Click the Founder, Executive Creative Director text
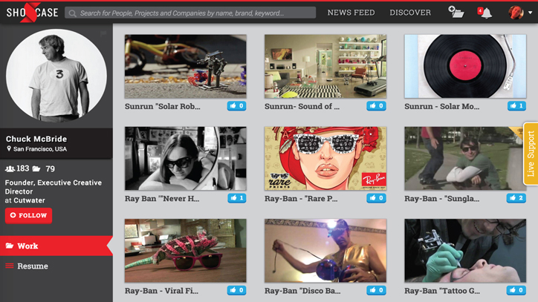Viewport: 538px width, 302px height. tap(54, 187)
